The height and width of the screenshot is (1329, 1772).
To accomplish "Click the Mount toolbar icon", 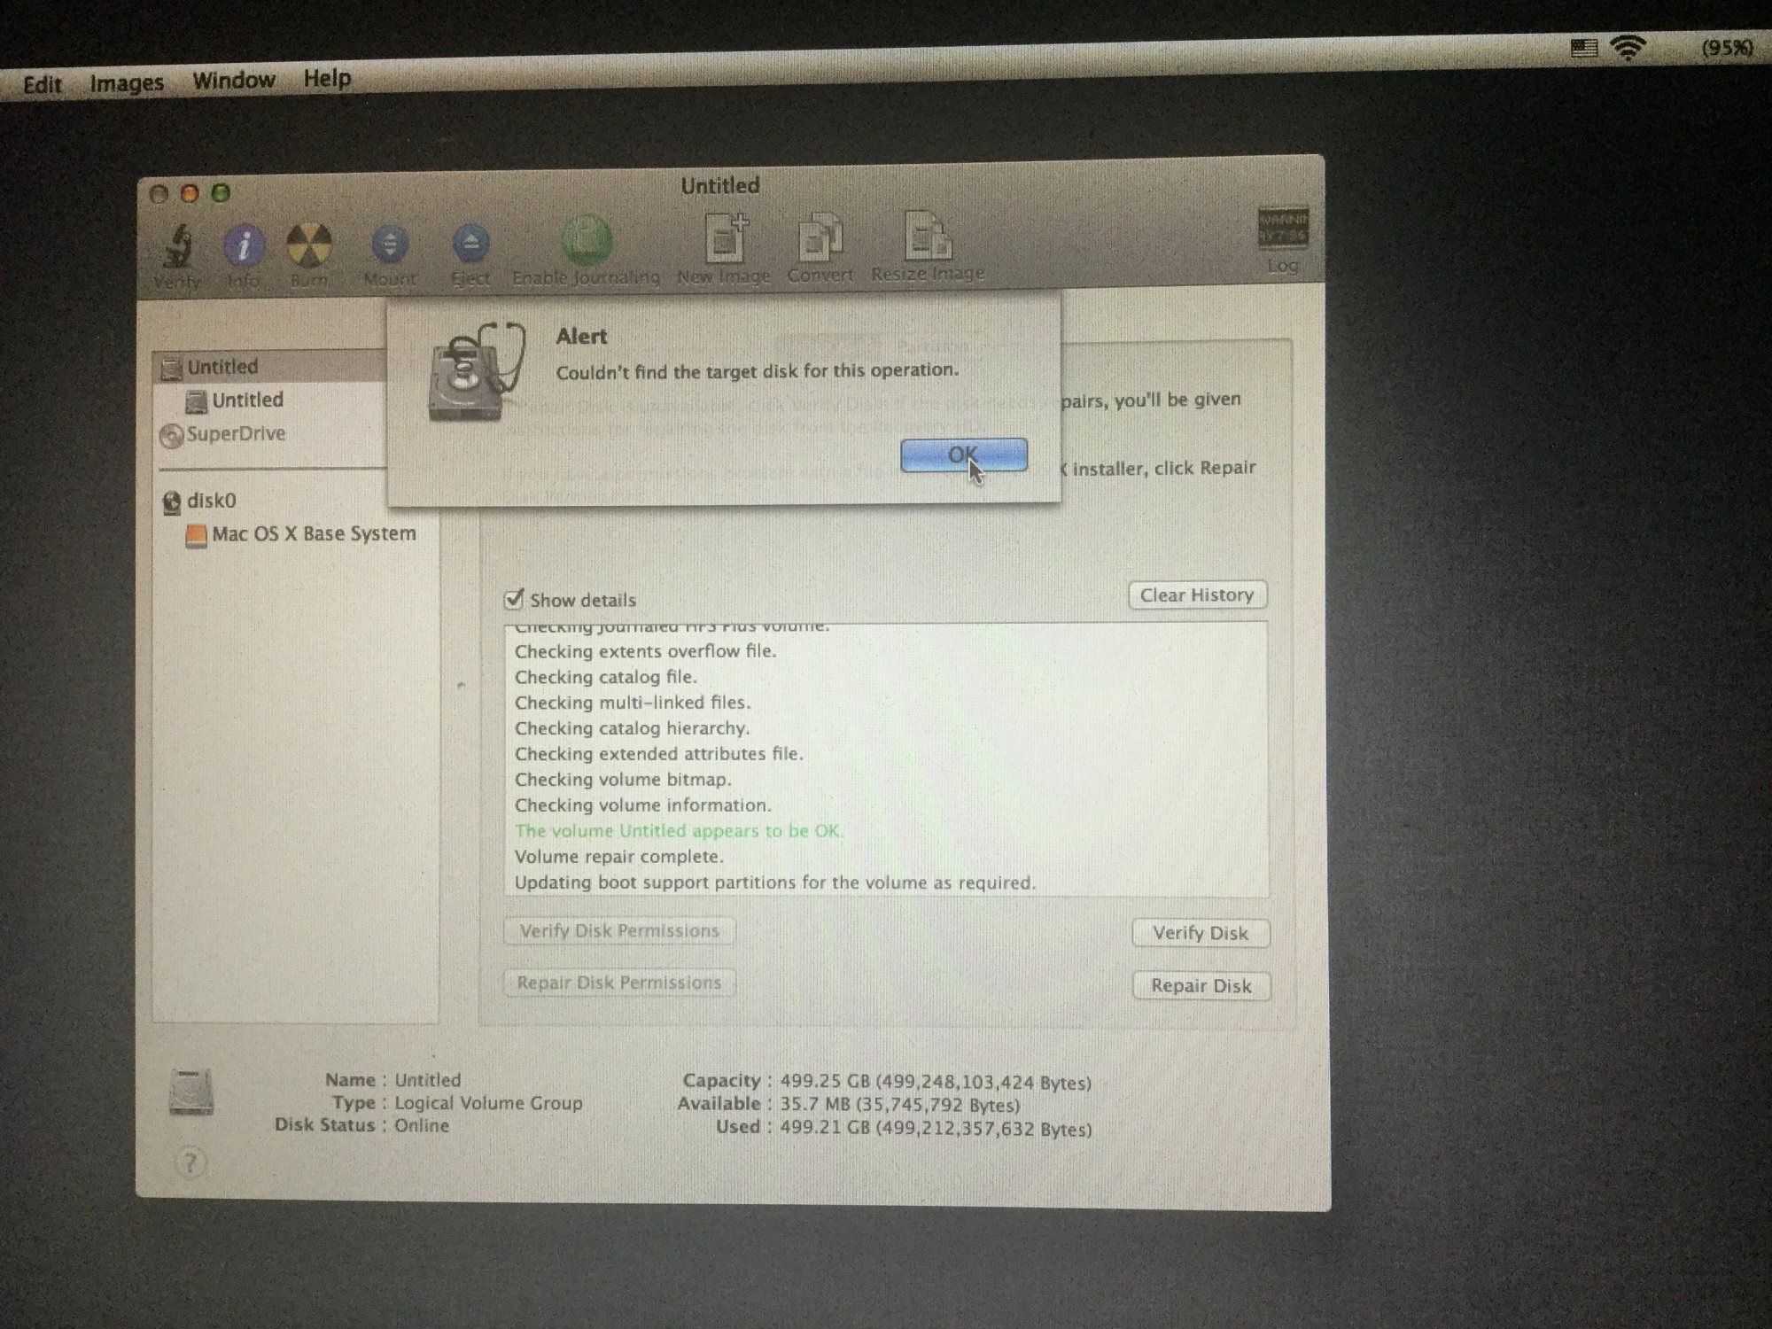I will [x=390, y=245].
